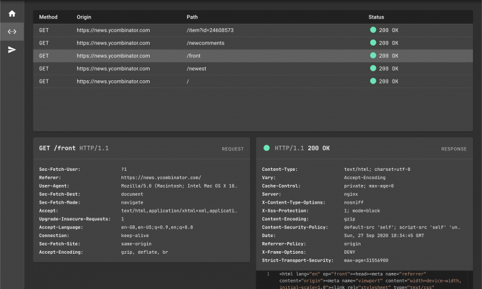Image resolution: width=482 pixels, height=289 pixels.
Task: Sort by the Path column header
Action: pos(192,17)
